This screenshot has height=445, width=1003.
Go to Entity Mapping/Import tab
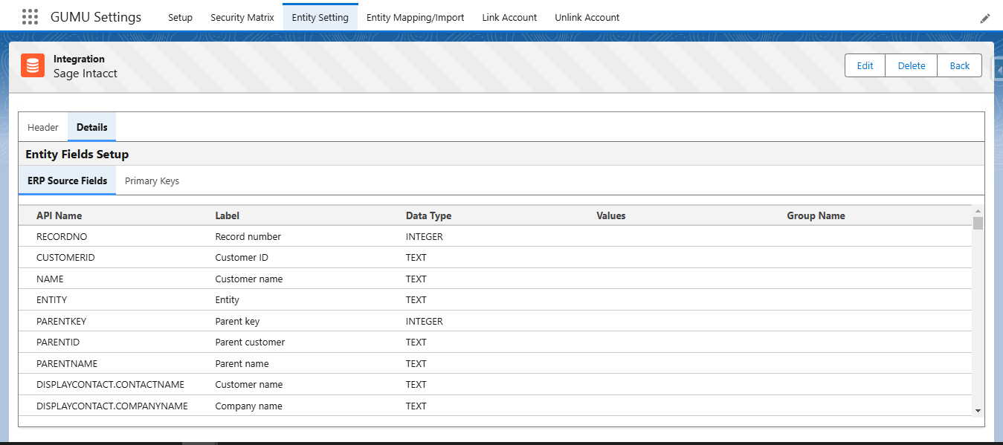coord(415,17)
